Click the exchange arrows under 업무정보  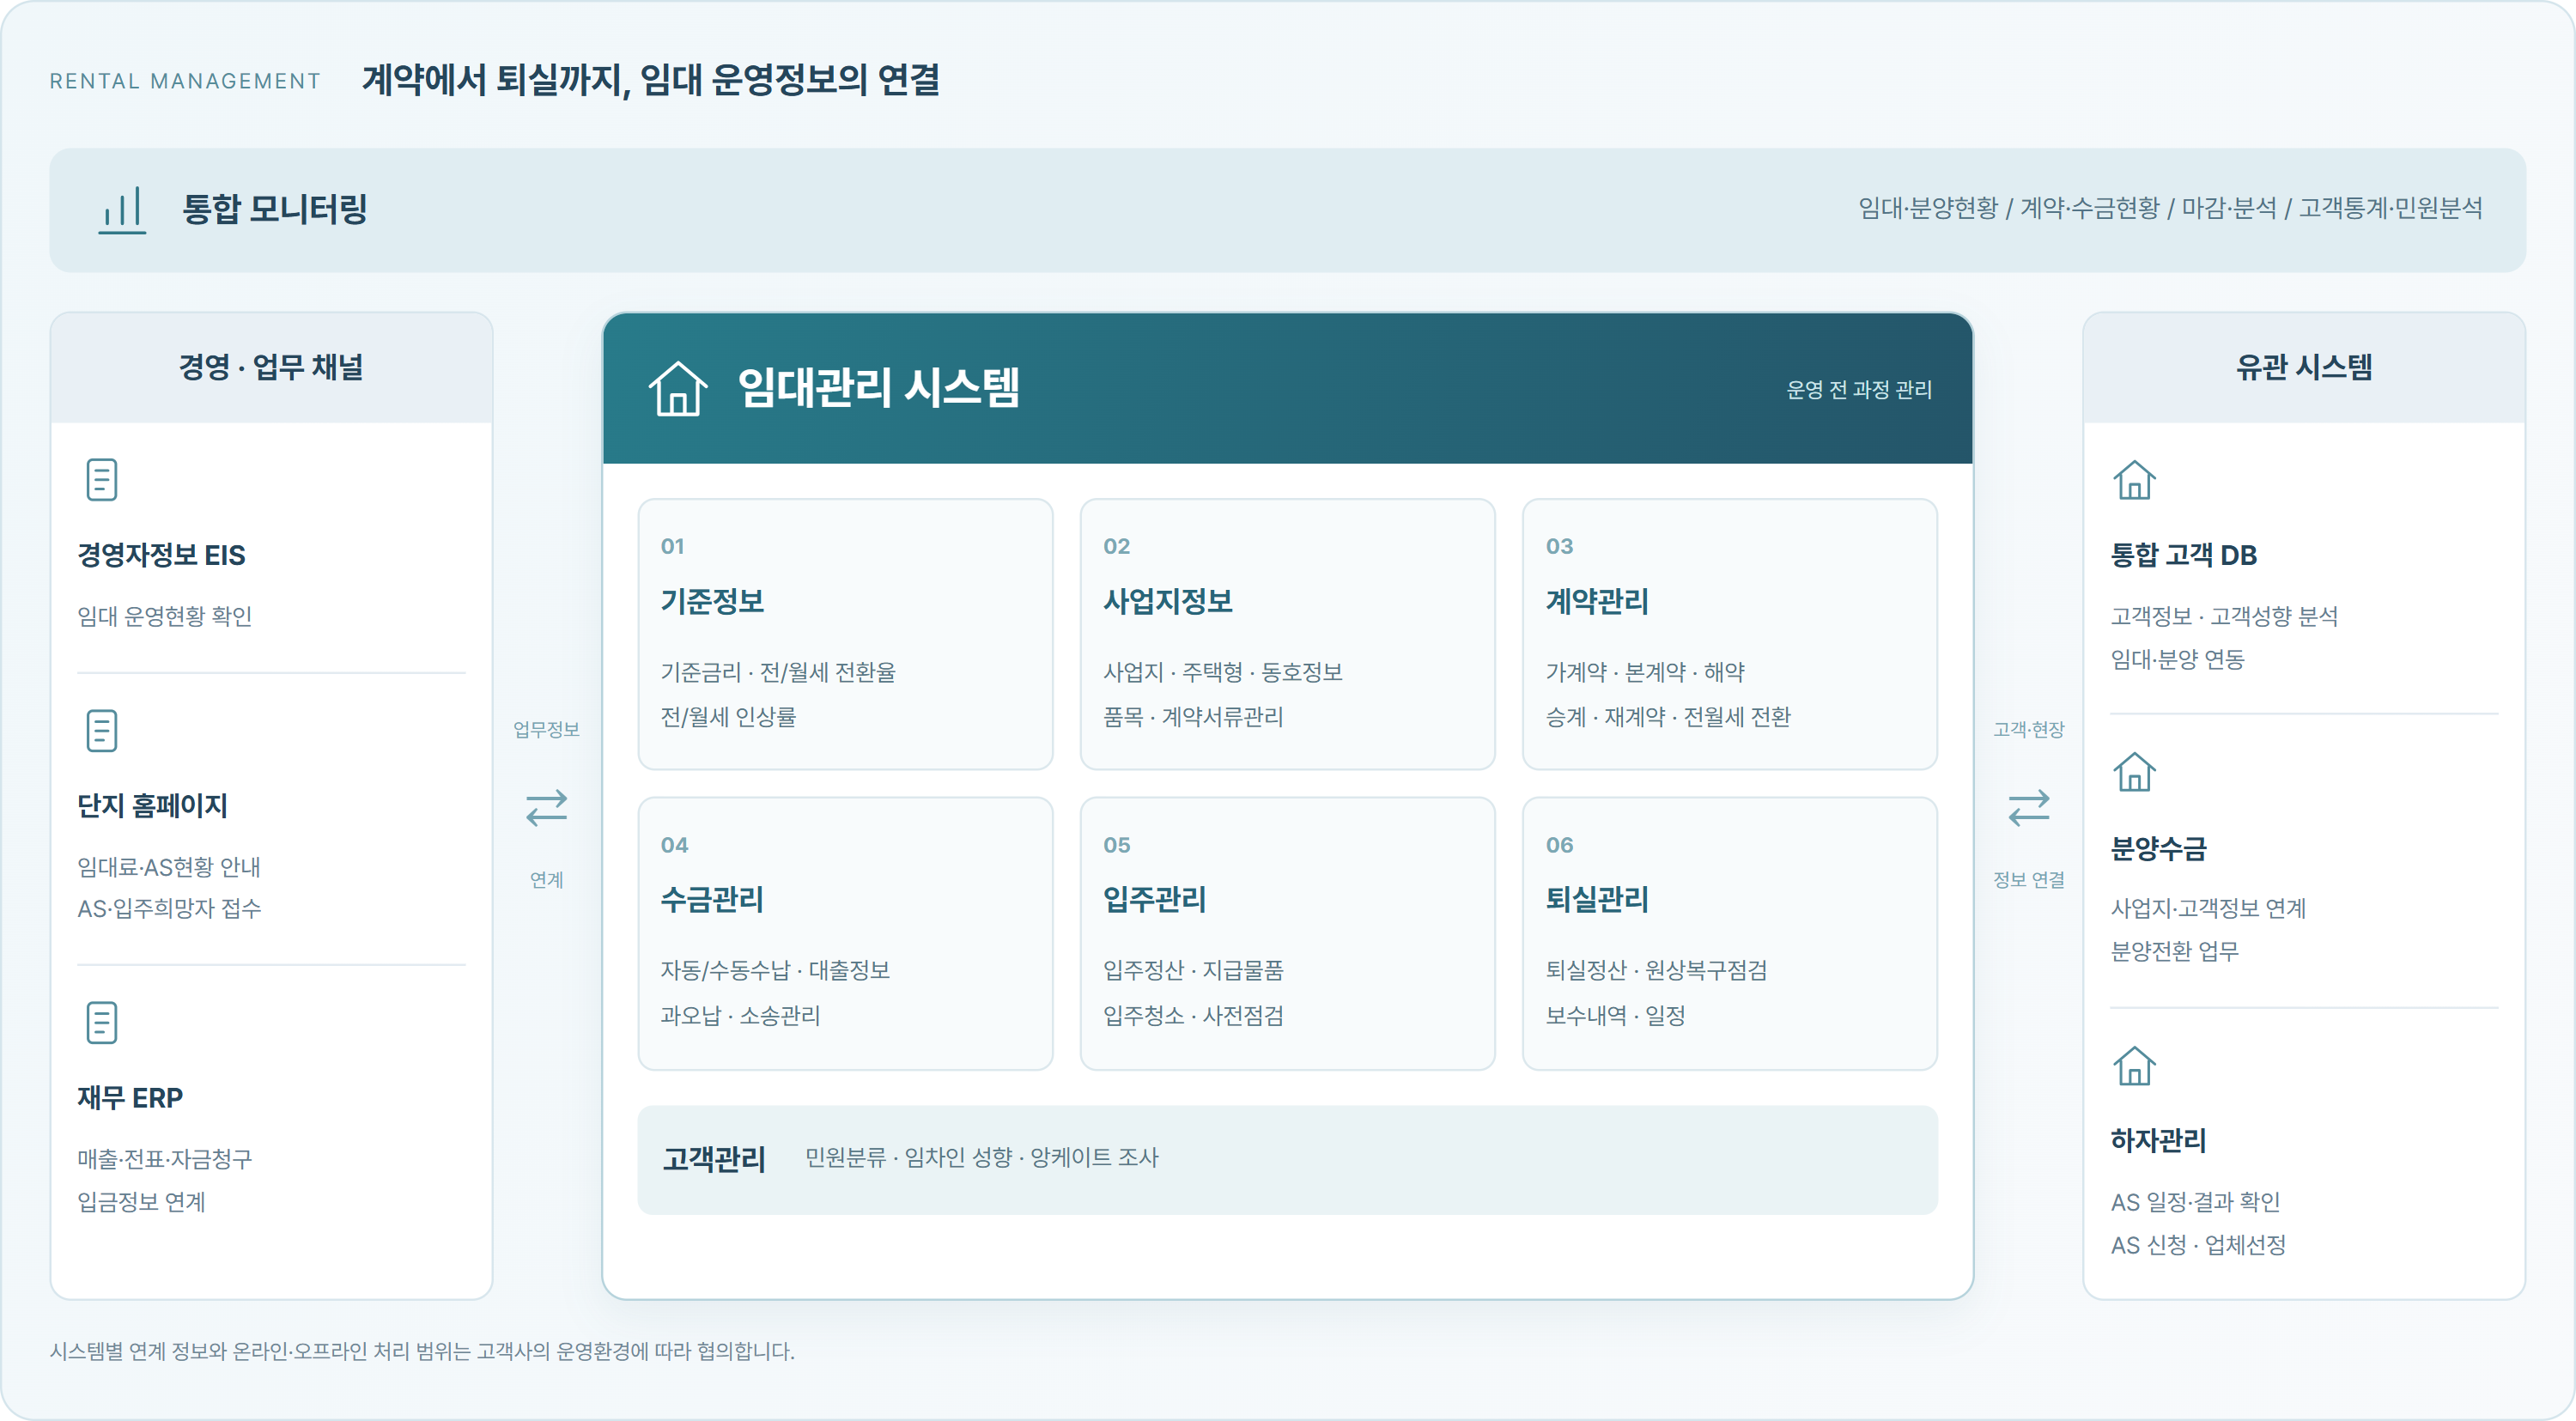coord(546,807)
